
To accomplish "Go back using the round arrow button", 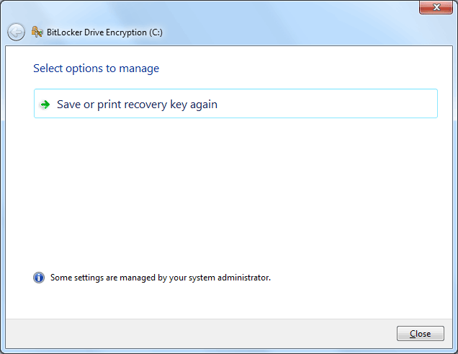I will (x=16, y=32).
